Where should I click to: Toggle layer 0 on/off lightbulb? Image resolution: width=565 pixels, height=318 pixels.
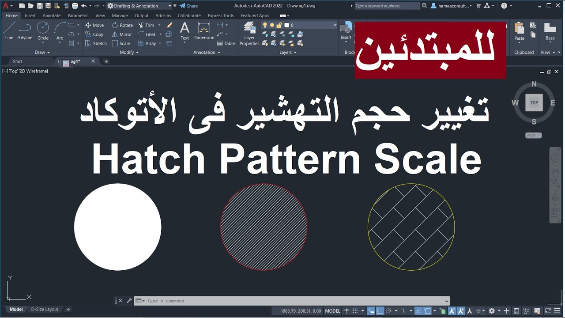pyautogui.click(x=265, y=25)
